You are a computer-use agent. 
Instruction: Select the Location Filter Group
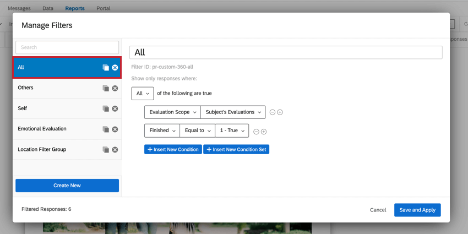point(67,149)
